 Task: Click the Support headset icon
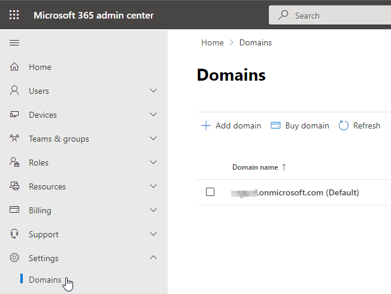pyautogui.click(x=14, y=234)
